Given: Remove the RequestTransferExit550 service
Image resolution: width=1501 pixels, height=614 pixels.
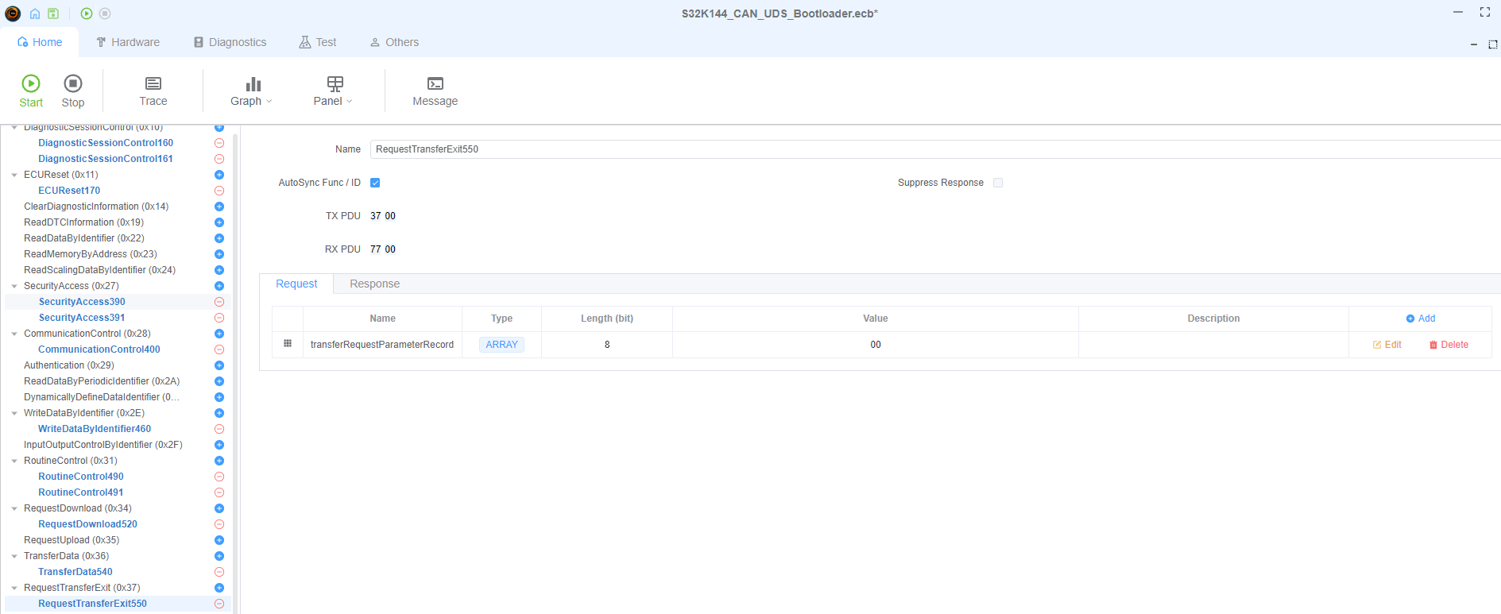Looking at the screenshot, I should (x=219, y=604).
